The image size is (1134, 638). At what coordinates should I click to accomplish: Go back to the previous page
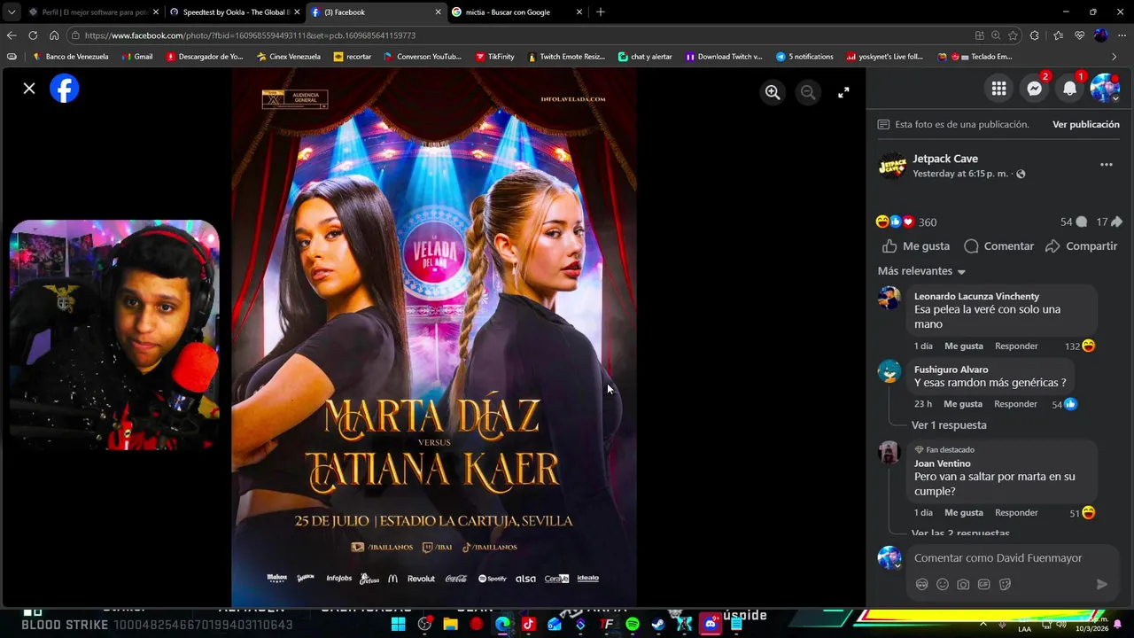pos(11,35)
